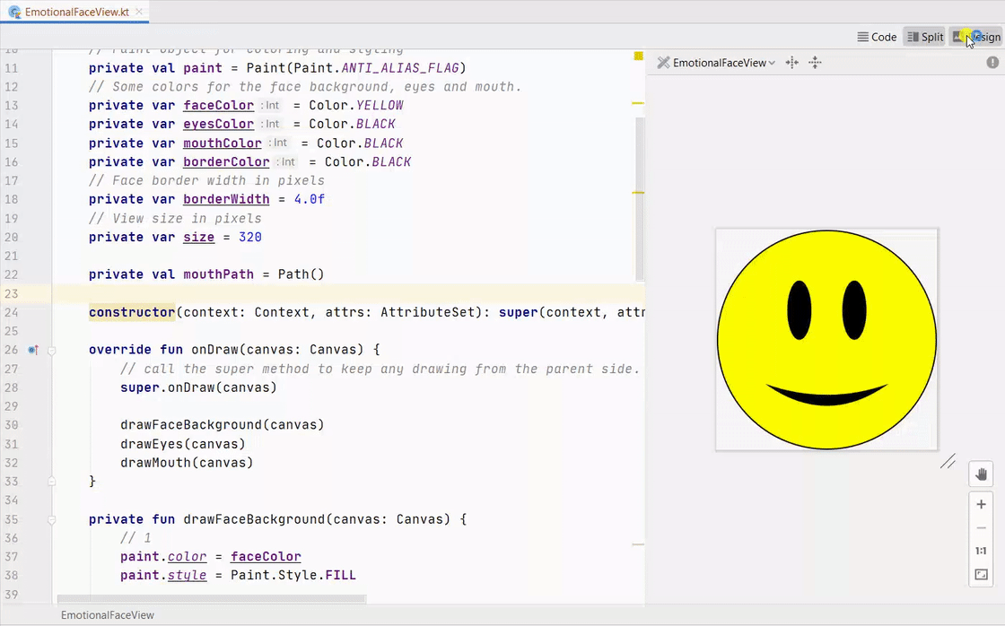Click super.onDraw(canvas) call on line 28
Viewport: 1005px width, 626px height.
pos(198,387)
